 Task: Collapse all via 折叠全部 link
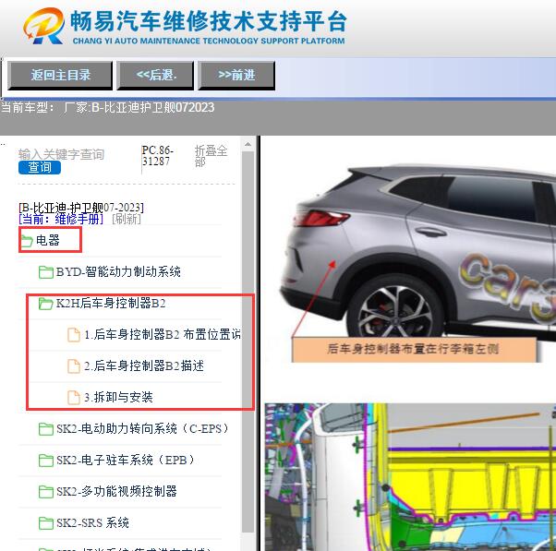click(211, 156)
